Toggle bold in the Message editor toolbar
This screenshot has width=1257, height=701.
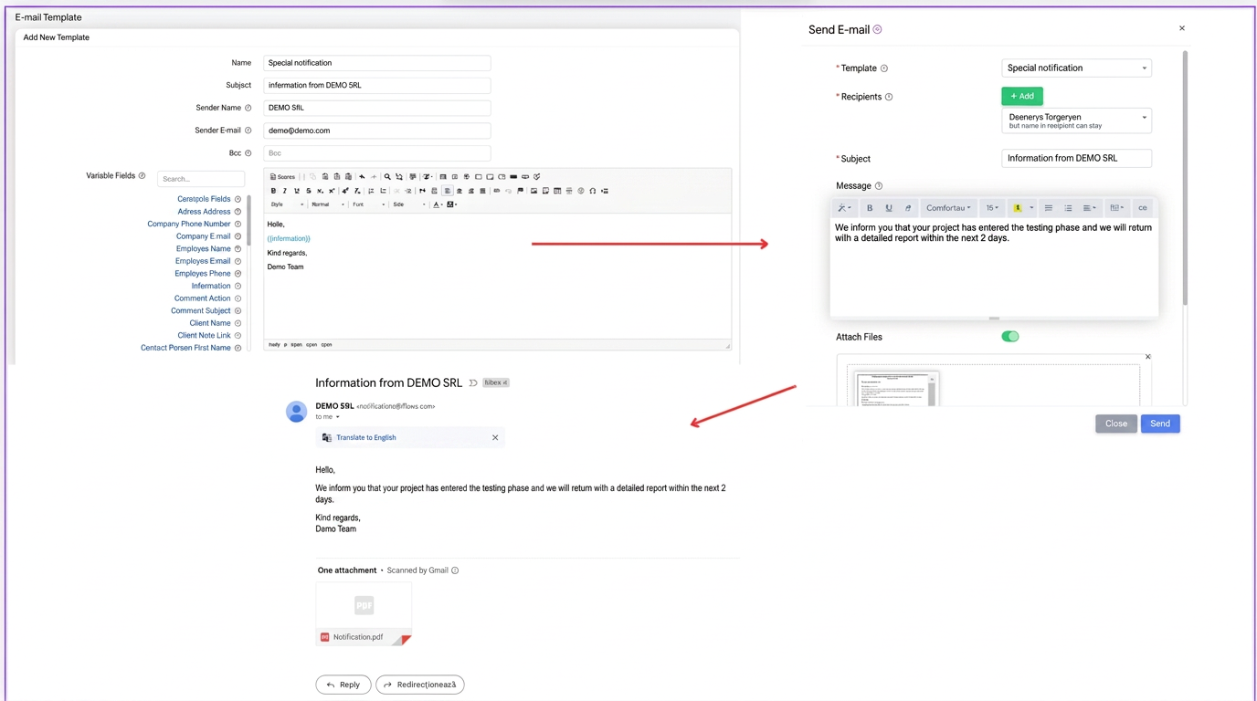tap(870, 208)
